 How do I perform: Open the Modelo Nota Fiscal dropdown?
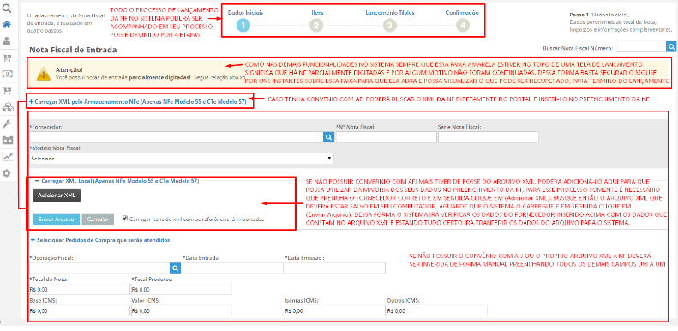coord(182,159)
